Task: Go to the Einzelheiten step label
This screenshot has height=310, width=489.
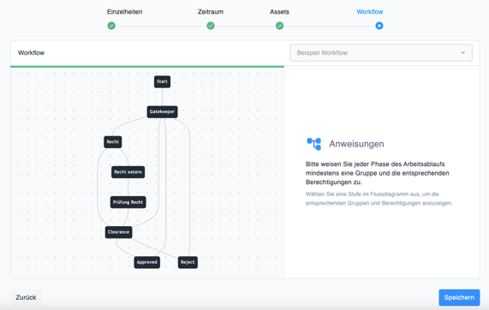Action: click(x=125, y=12)
